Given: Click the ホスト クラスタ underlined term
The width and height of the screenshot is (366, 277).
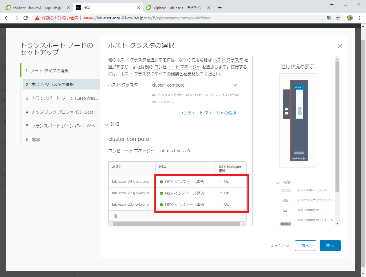Looking at the screenshot, I should point(228,60).
